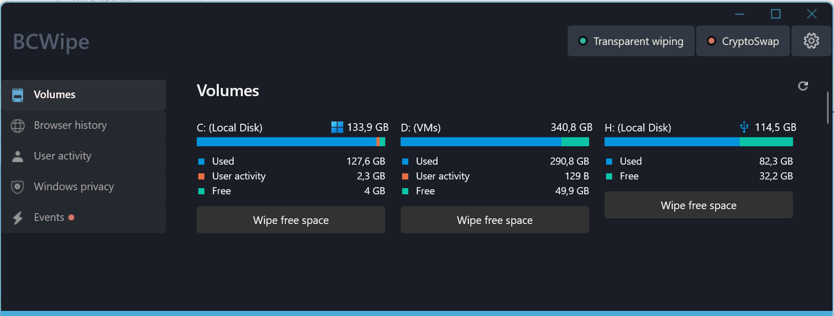Click the User activity person icon
The image size is (834, 316).
point(18,156)
